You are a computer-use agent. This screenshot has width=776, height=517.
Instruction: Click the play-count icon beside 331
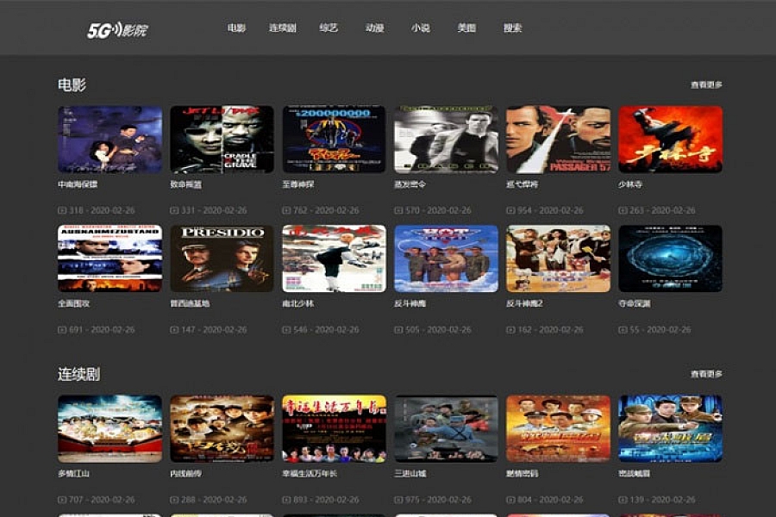pos(174,210)
